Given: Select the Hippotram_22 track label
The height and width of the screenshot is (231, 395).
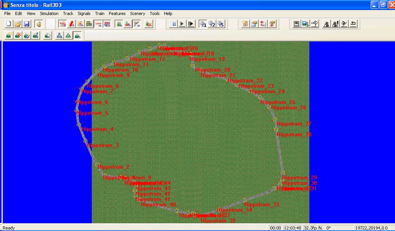Looking at the screenshot, I should tap(245, 81).
